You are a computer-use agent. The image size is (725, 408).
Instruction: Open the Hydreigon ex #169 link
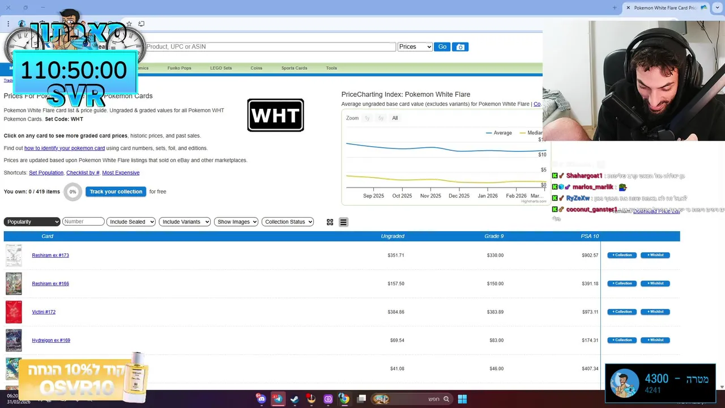(x=51, y=341)
